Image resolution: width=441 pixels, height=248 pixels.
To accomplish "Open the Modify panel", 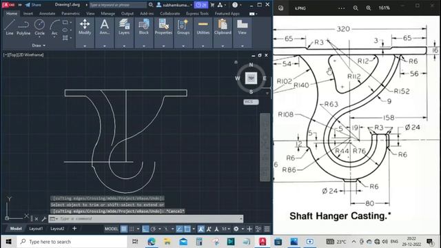I will (x=85, y=32).
